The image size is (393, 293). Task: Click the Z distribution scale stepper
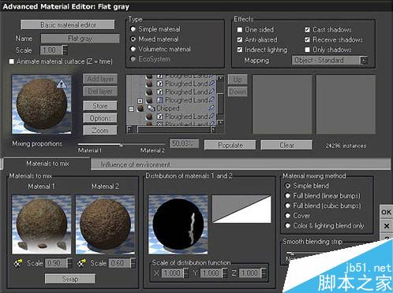264,273
